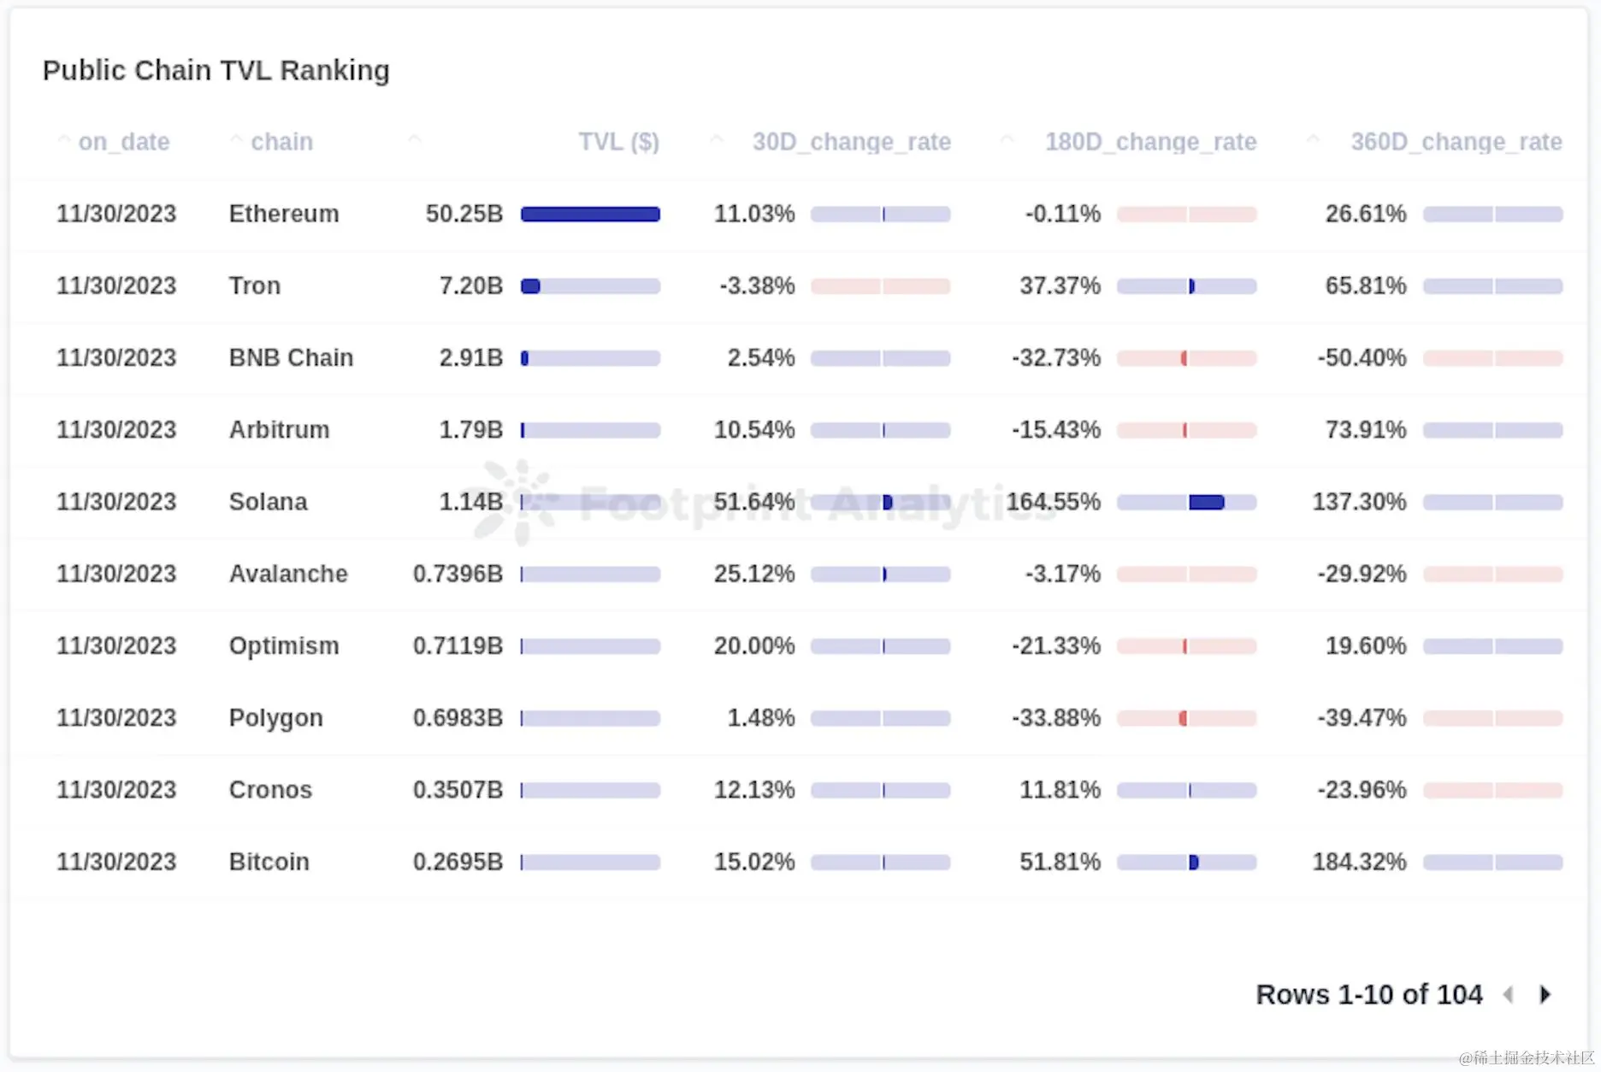This screenshot has width=1601, height=1072.
Task: Click the -32.73% 180D change value
Action: point(1056,357)
